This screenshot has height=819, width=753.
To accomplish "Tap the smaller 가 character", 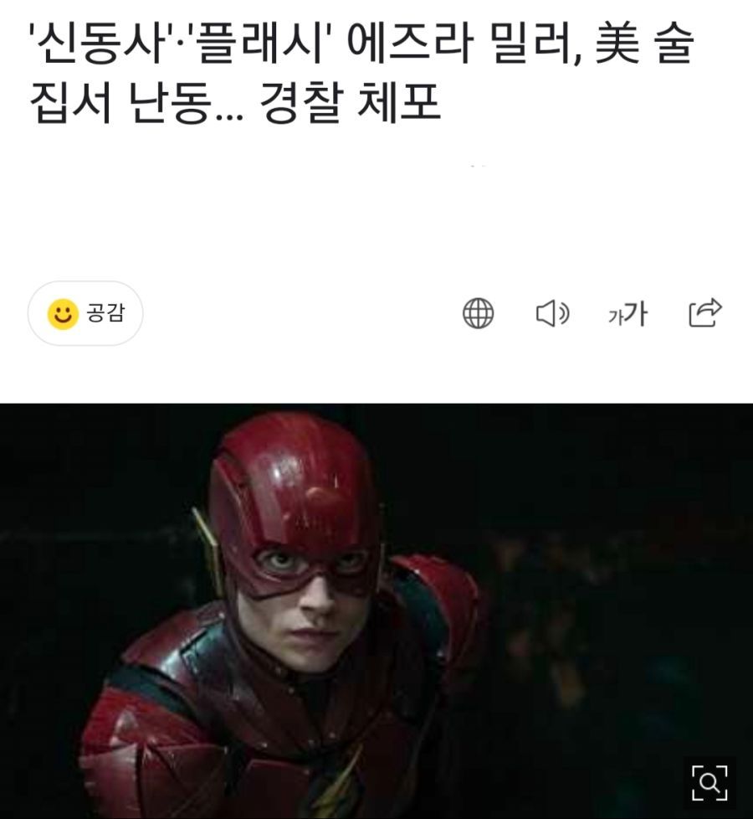I will pyautogui.click(x=616, y=317).
